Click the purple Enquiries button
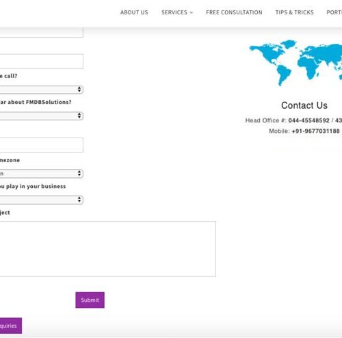The width and height of the screenshot is (342, 338). (11, 326)
